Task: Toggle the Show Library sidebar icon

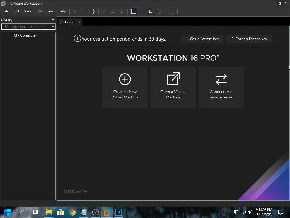Action: [x=134, y=11]
